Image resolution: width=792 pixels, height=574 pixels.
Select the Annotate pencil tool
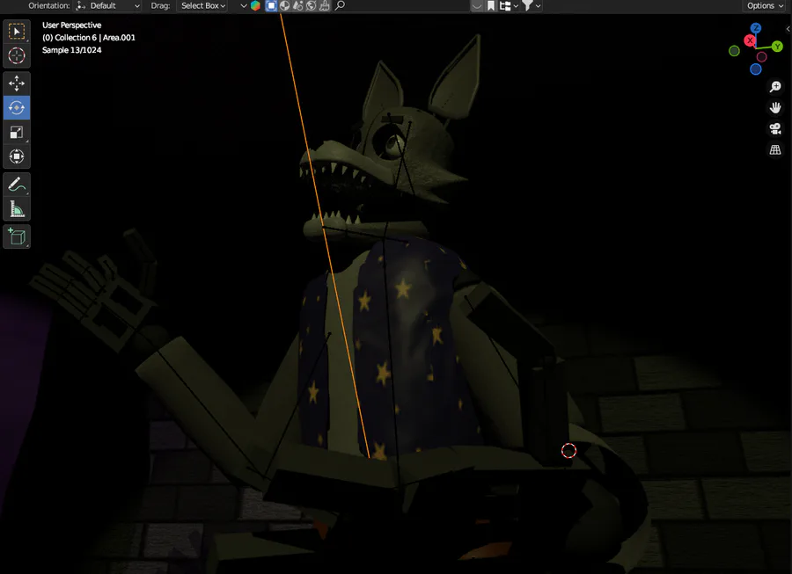point(17,185)
